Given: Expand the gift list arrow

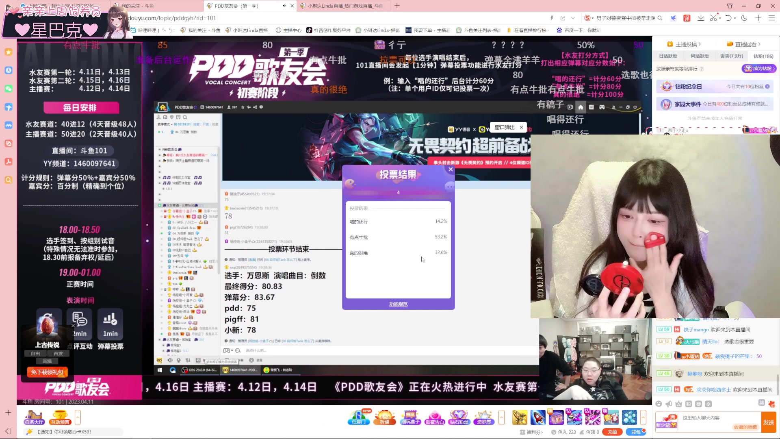Looking at the screenshot, I should pyautogui.click(x=643, y=417).
